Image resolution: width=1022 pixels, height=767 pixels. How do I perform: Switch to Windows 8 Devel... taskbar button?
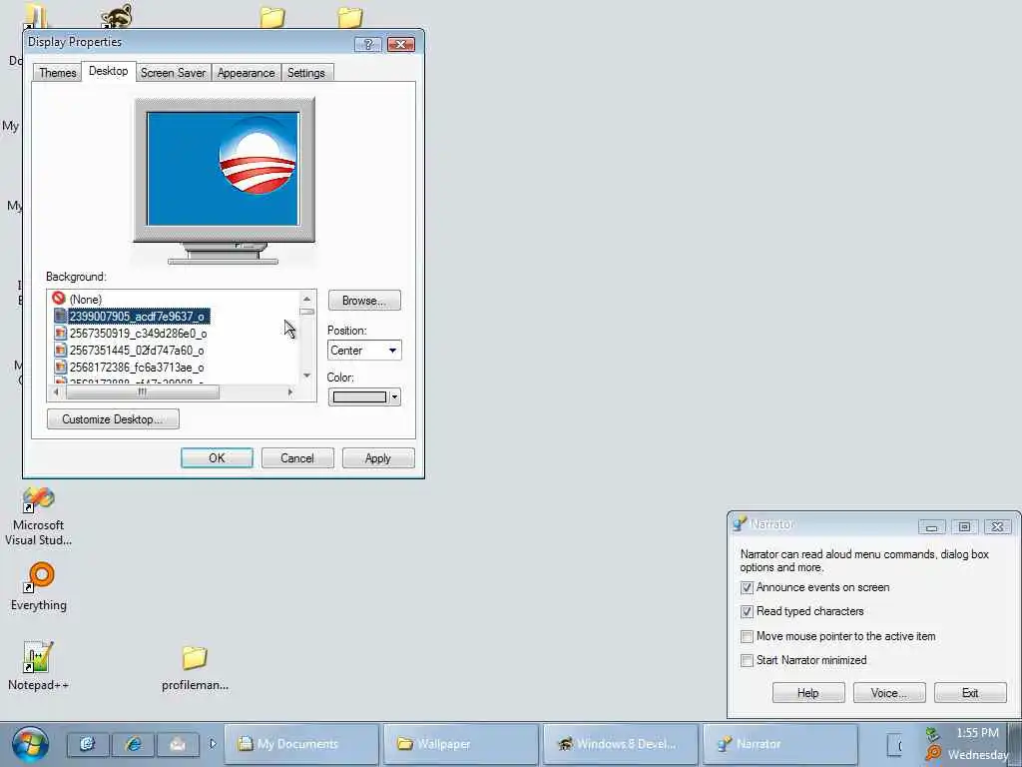point(621,743)
